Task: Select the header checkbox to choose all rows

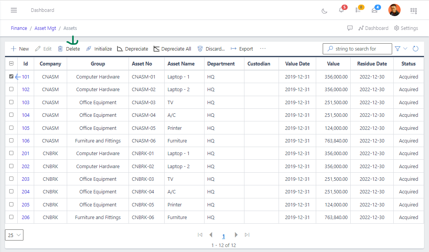Action: point(11,63)
